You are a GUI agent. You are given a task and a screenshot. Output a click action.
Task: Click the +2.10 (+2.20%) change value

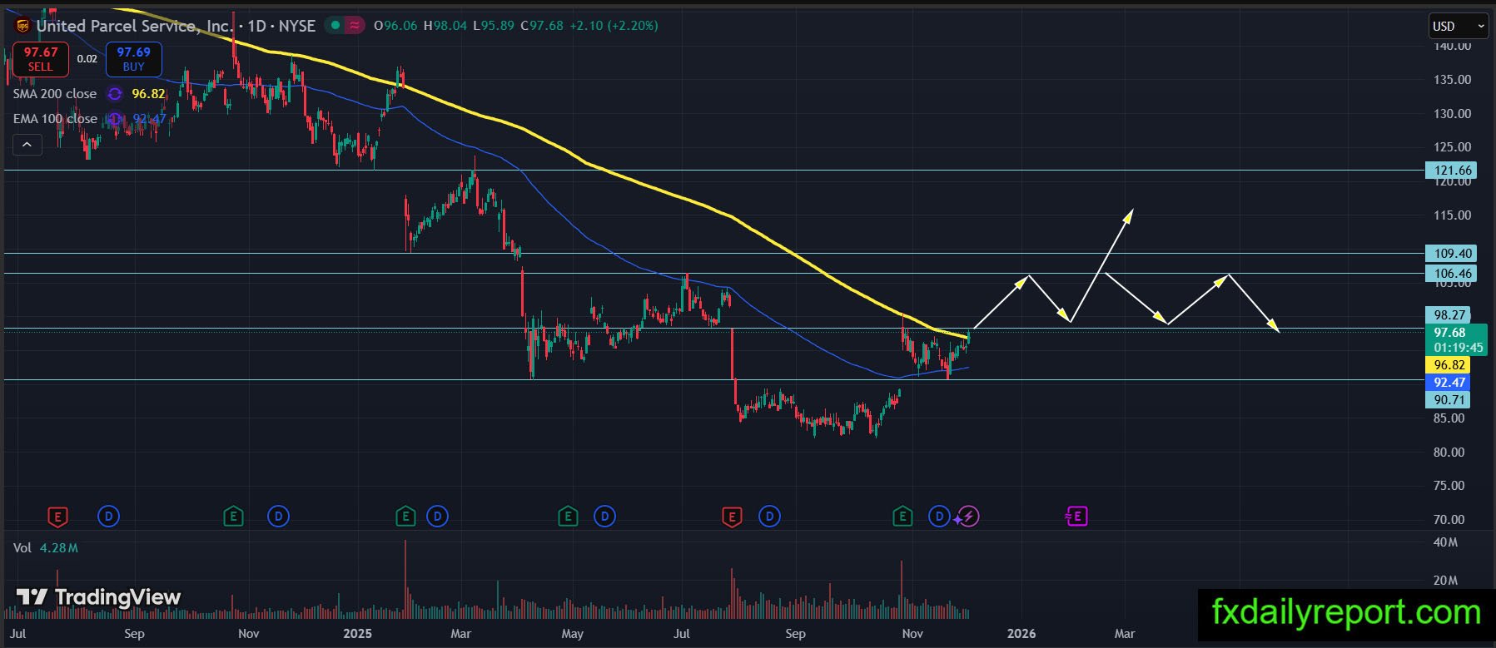tap(614, 26)
